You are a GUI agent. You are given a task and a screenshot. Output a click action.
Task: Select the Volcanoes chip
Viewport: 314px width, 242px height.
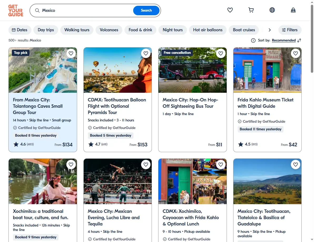click(x=109, y=30)
